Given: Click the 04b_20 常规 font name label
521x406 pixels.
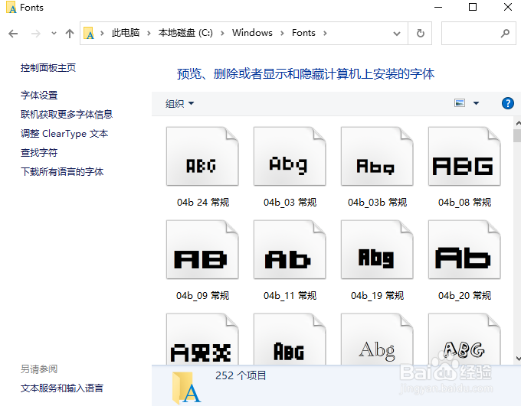Looking at the screenshot, I should [x=464, y=295].
